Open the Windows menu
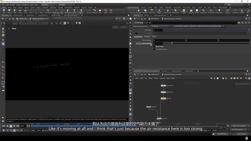 click(25, 5)
